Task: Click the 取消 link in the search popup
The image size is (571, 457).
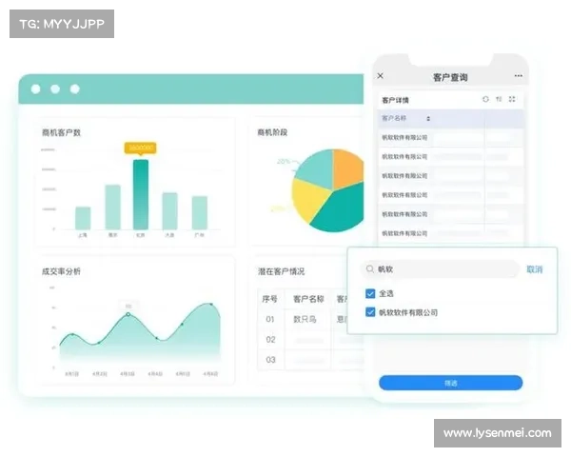Action: click(x=534, y=269)
